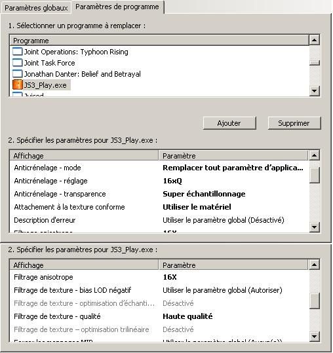This screenshot has width=333, height=353.
Task: Open Anticrénelage - mode setting value
Action: tap(233, 168)
